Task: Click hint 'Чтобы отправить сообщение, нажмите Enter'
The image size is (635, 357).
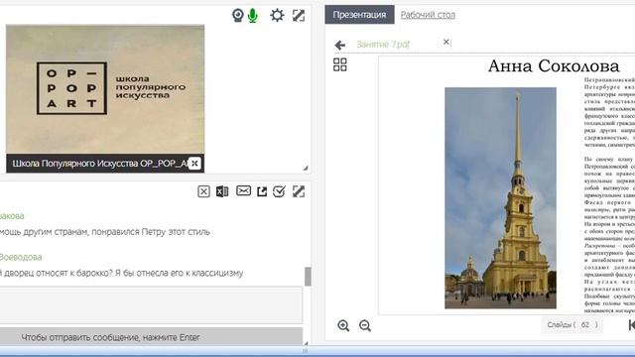Action: tap(110, 337)
